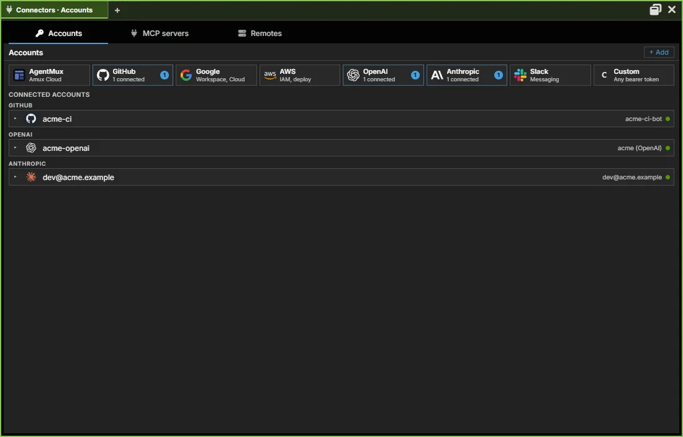Image resolution: width=683 pixels, height=437 pixels.
Task: Click the OpenAI card's blue count badge
Action: tap(415, 75)
